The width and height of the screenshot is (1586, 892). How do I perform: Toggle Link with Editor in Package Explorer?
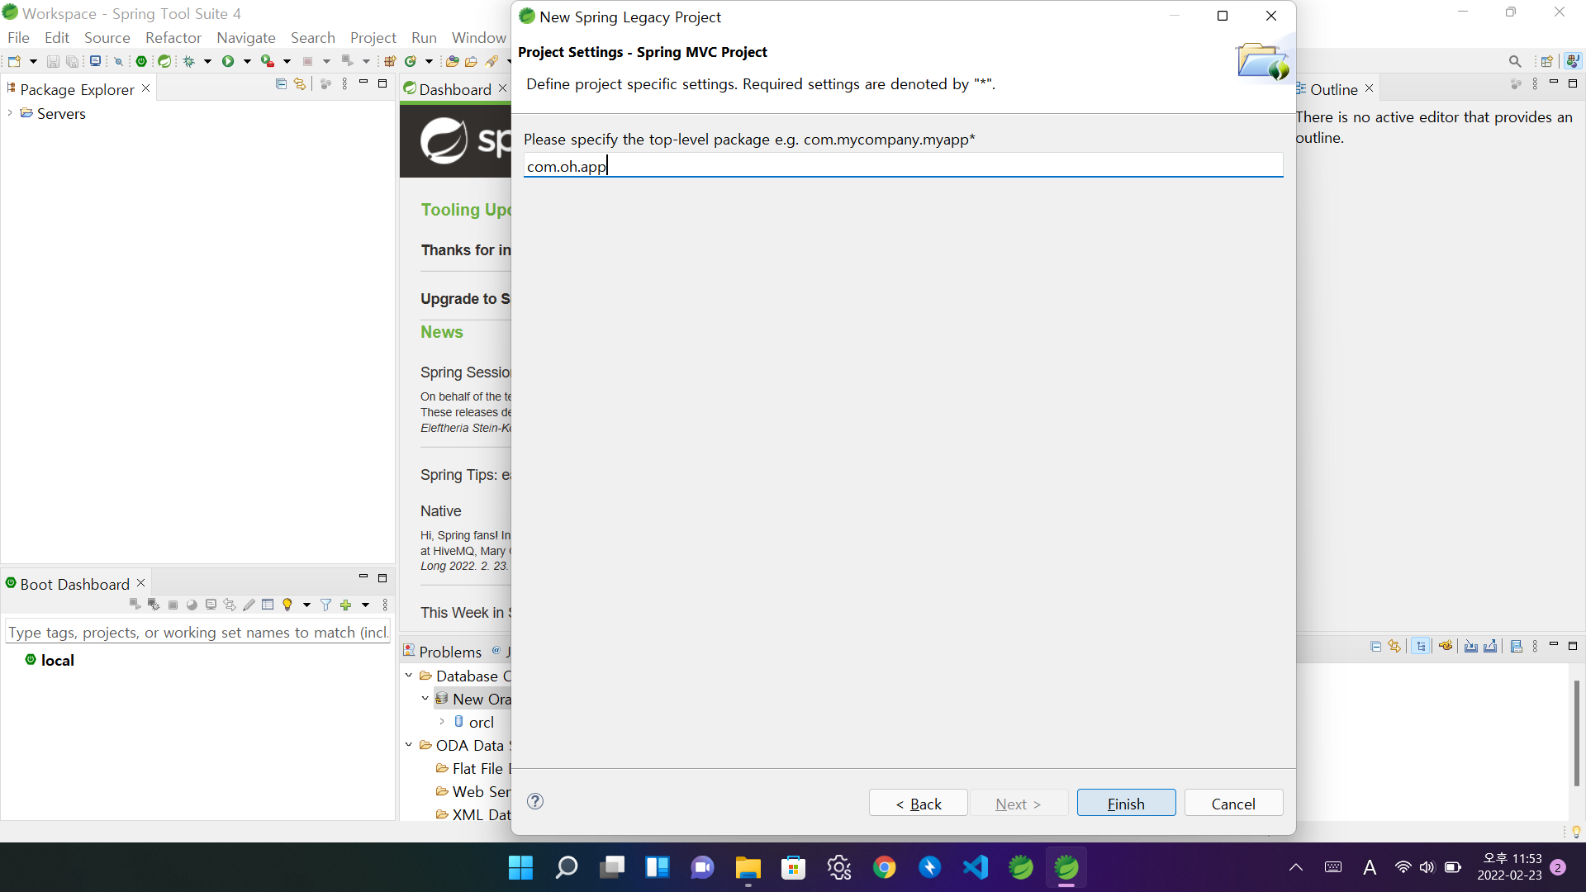pyautogui.click(x=300, y=84)
